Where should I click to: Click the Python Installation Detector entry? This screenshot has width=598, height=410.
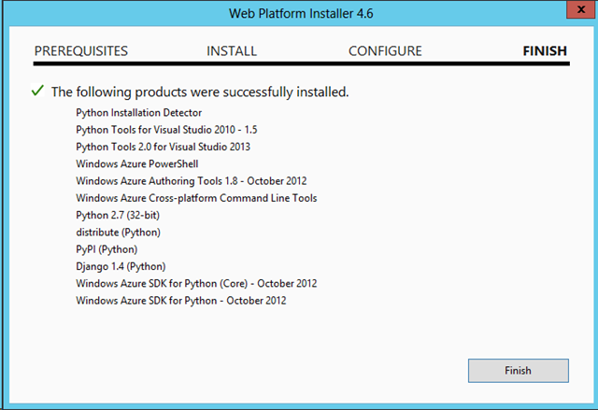pyautogui.click(x=139, y=113)
